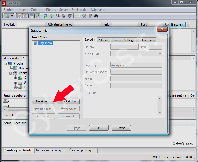Click the binoculars file search icon
The width and height of the screenshot is (198, 162).
(x=96, y=16)
